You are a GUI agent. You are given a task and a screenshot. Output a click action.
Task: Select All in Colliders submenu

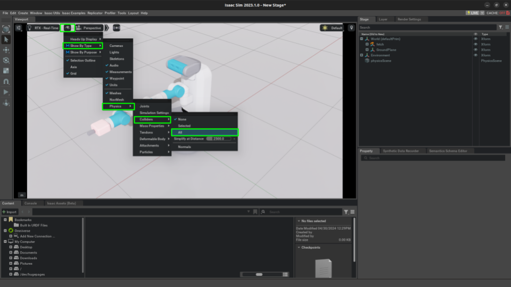(x=204, y=132)
